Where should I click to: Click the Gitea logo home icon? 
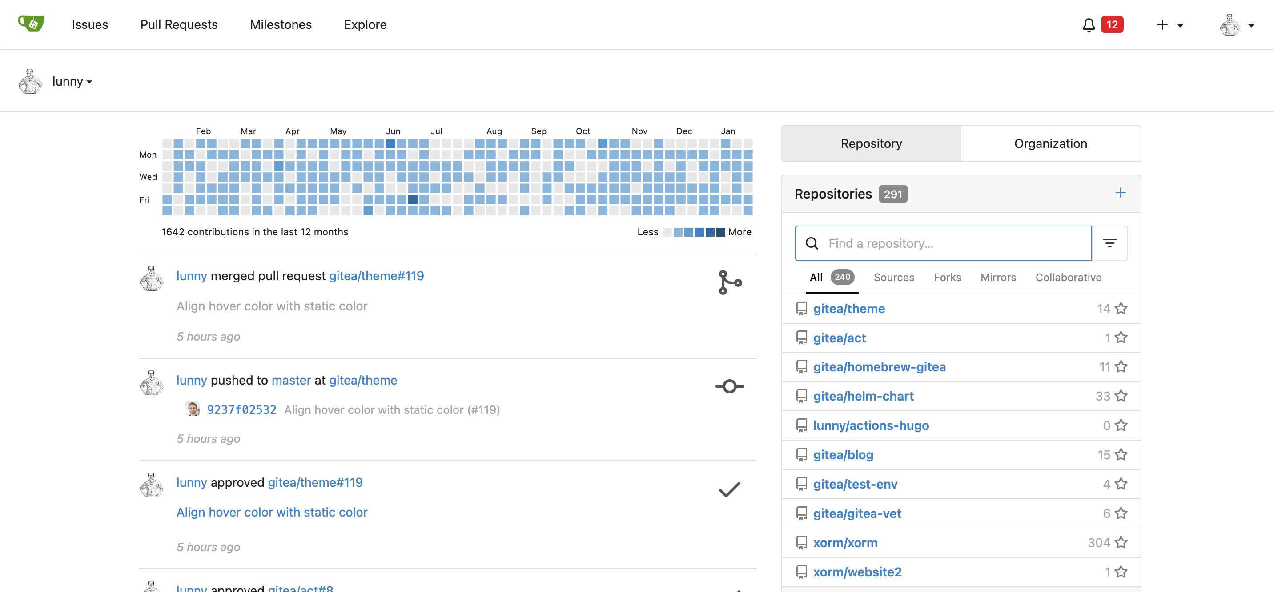coord(31,24)
